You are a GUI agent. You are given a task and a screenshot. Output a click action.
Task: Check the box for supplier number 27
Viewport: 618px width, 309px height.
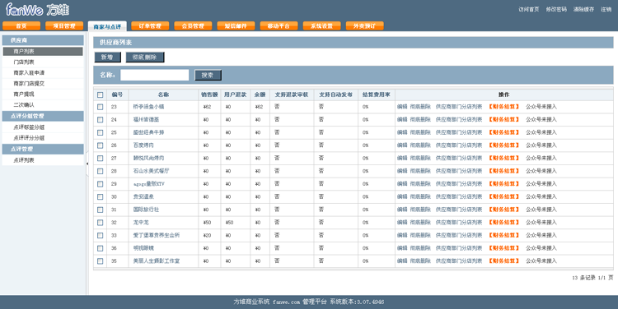(x=100, y=158)
